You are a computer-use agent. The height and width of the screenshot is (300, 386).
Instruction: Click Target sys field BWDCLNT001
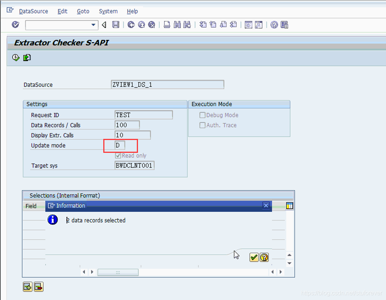pos(135,165)
